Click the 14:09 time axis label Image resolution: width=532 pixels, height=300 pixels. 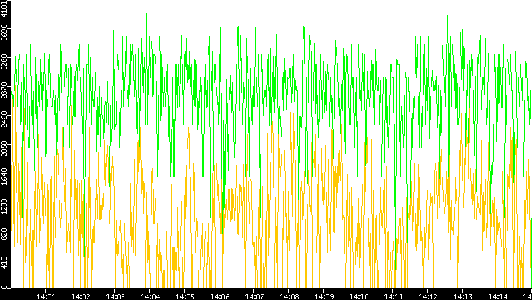tap(324, 296)
